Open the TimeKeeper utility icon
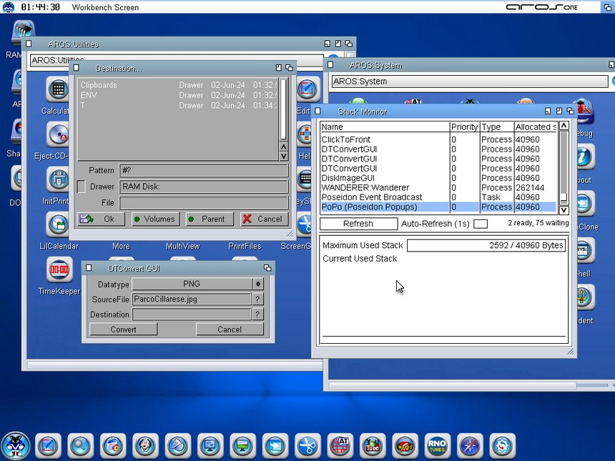 [x=59, y=270]
